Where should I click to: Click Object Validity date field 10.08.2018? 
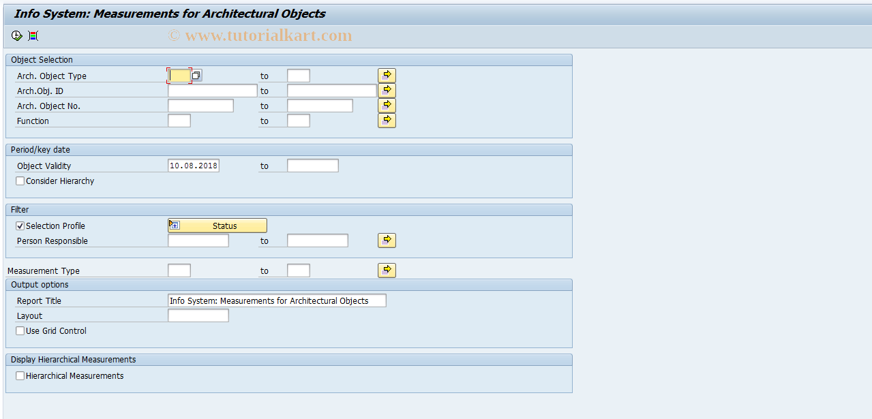[194, 166]
